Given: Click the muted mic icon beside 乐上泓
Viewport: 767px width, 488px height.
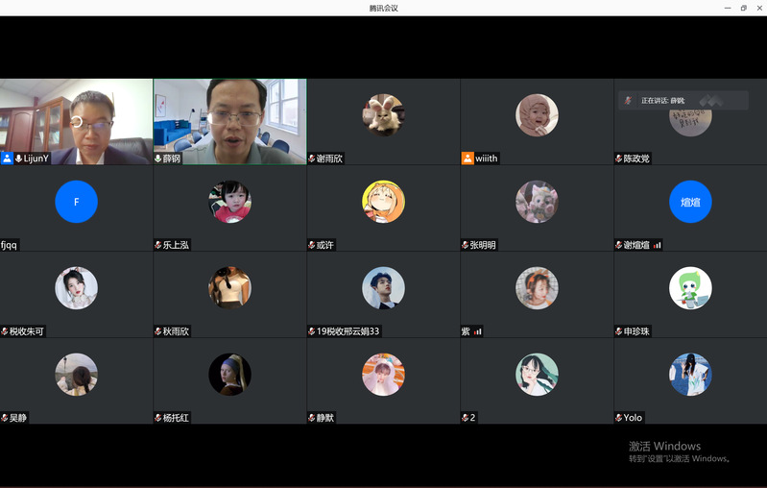Looking at the screenshot, I should click(158, 245).
